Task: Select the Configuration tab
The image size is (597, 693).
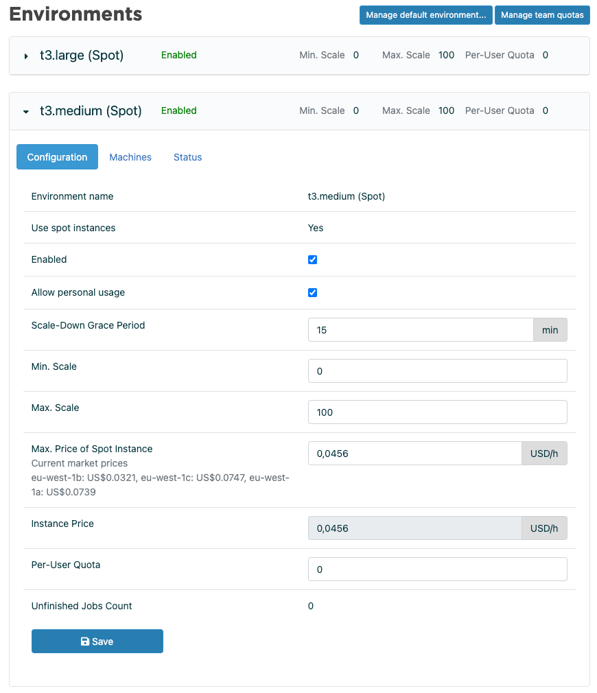Action: pos(57,157)
